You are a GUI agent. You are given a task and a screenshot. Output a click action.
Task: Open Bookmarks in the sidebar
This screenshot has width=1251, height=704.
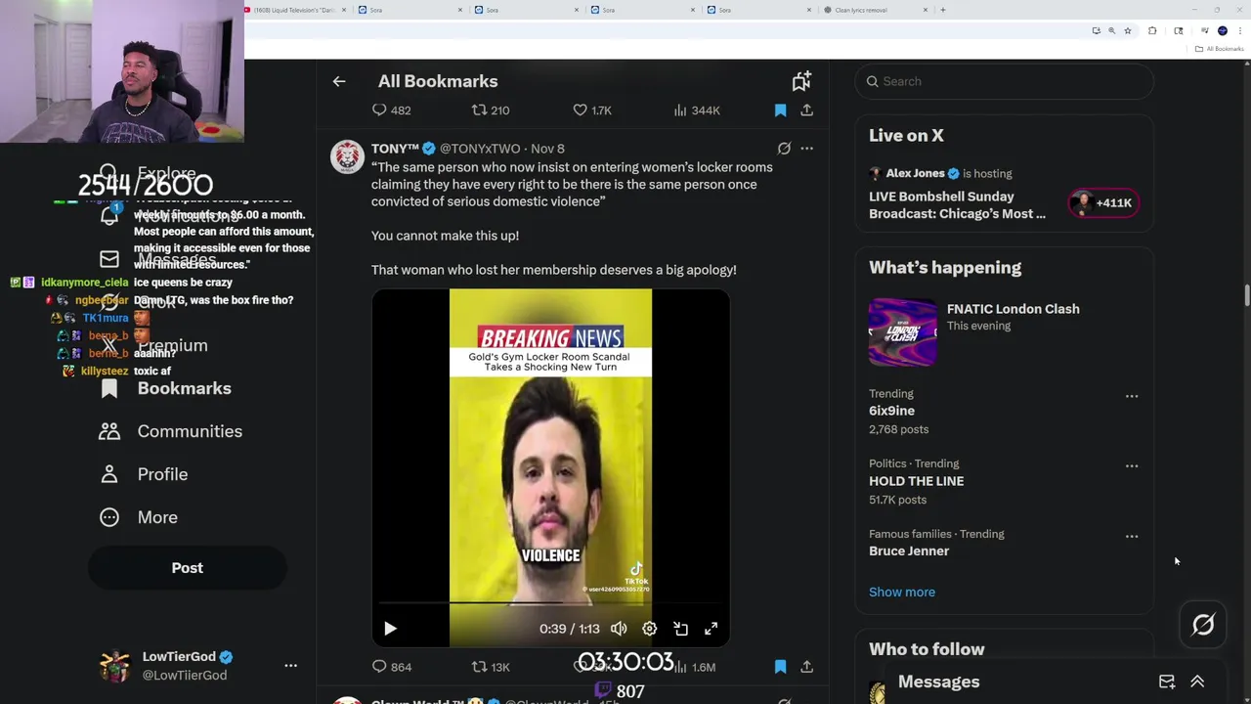[x=166, y=388]
